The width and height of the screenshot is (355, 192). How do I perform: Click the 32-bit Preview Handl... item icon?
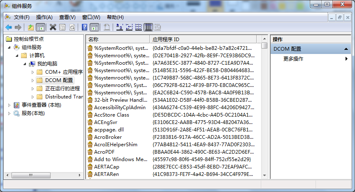[x=90, y=100]
